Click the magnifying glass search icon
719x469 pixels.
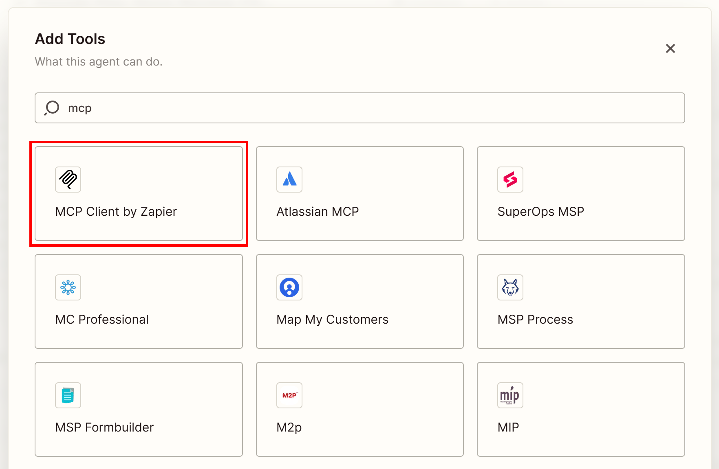pos(52,108)
